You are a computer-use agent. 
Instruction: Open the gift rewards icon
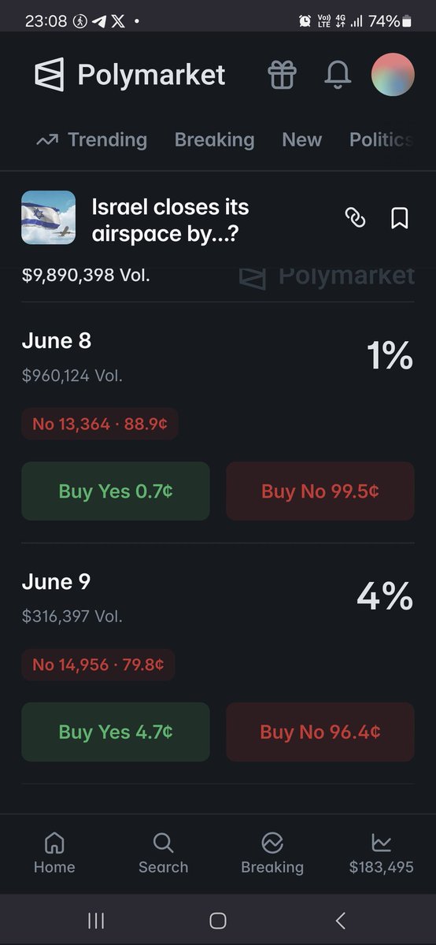[x=282, y=75]
